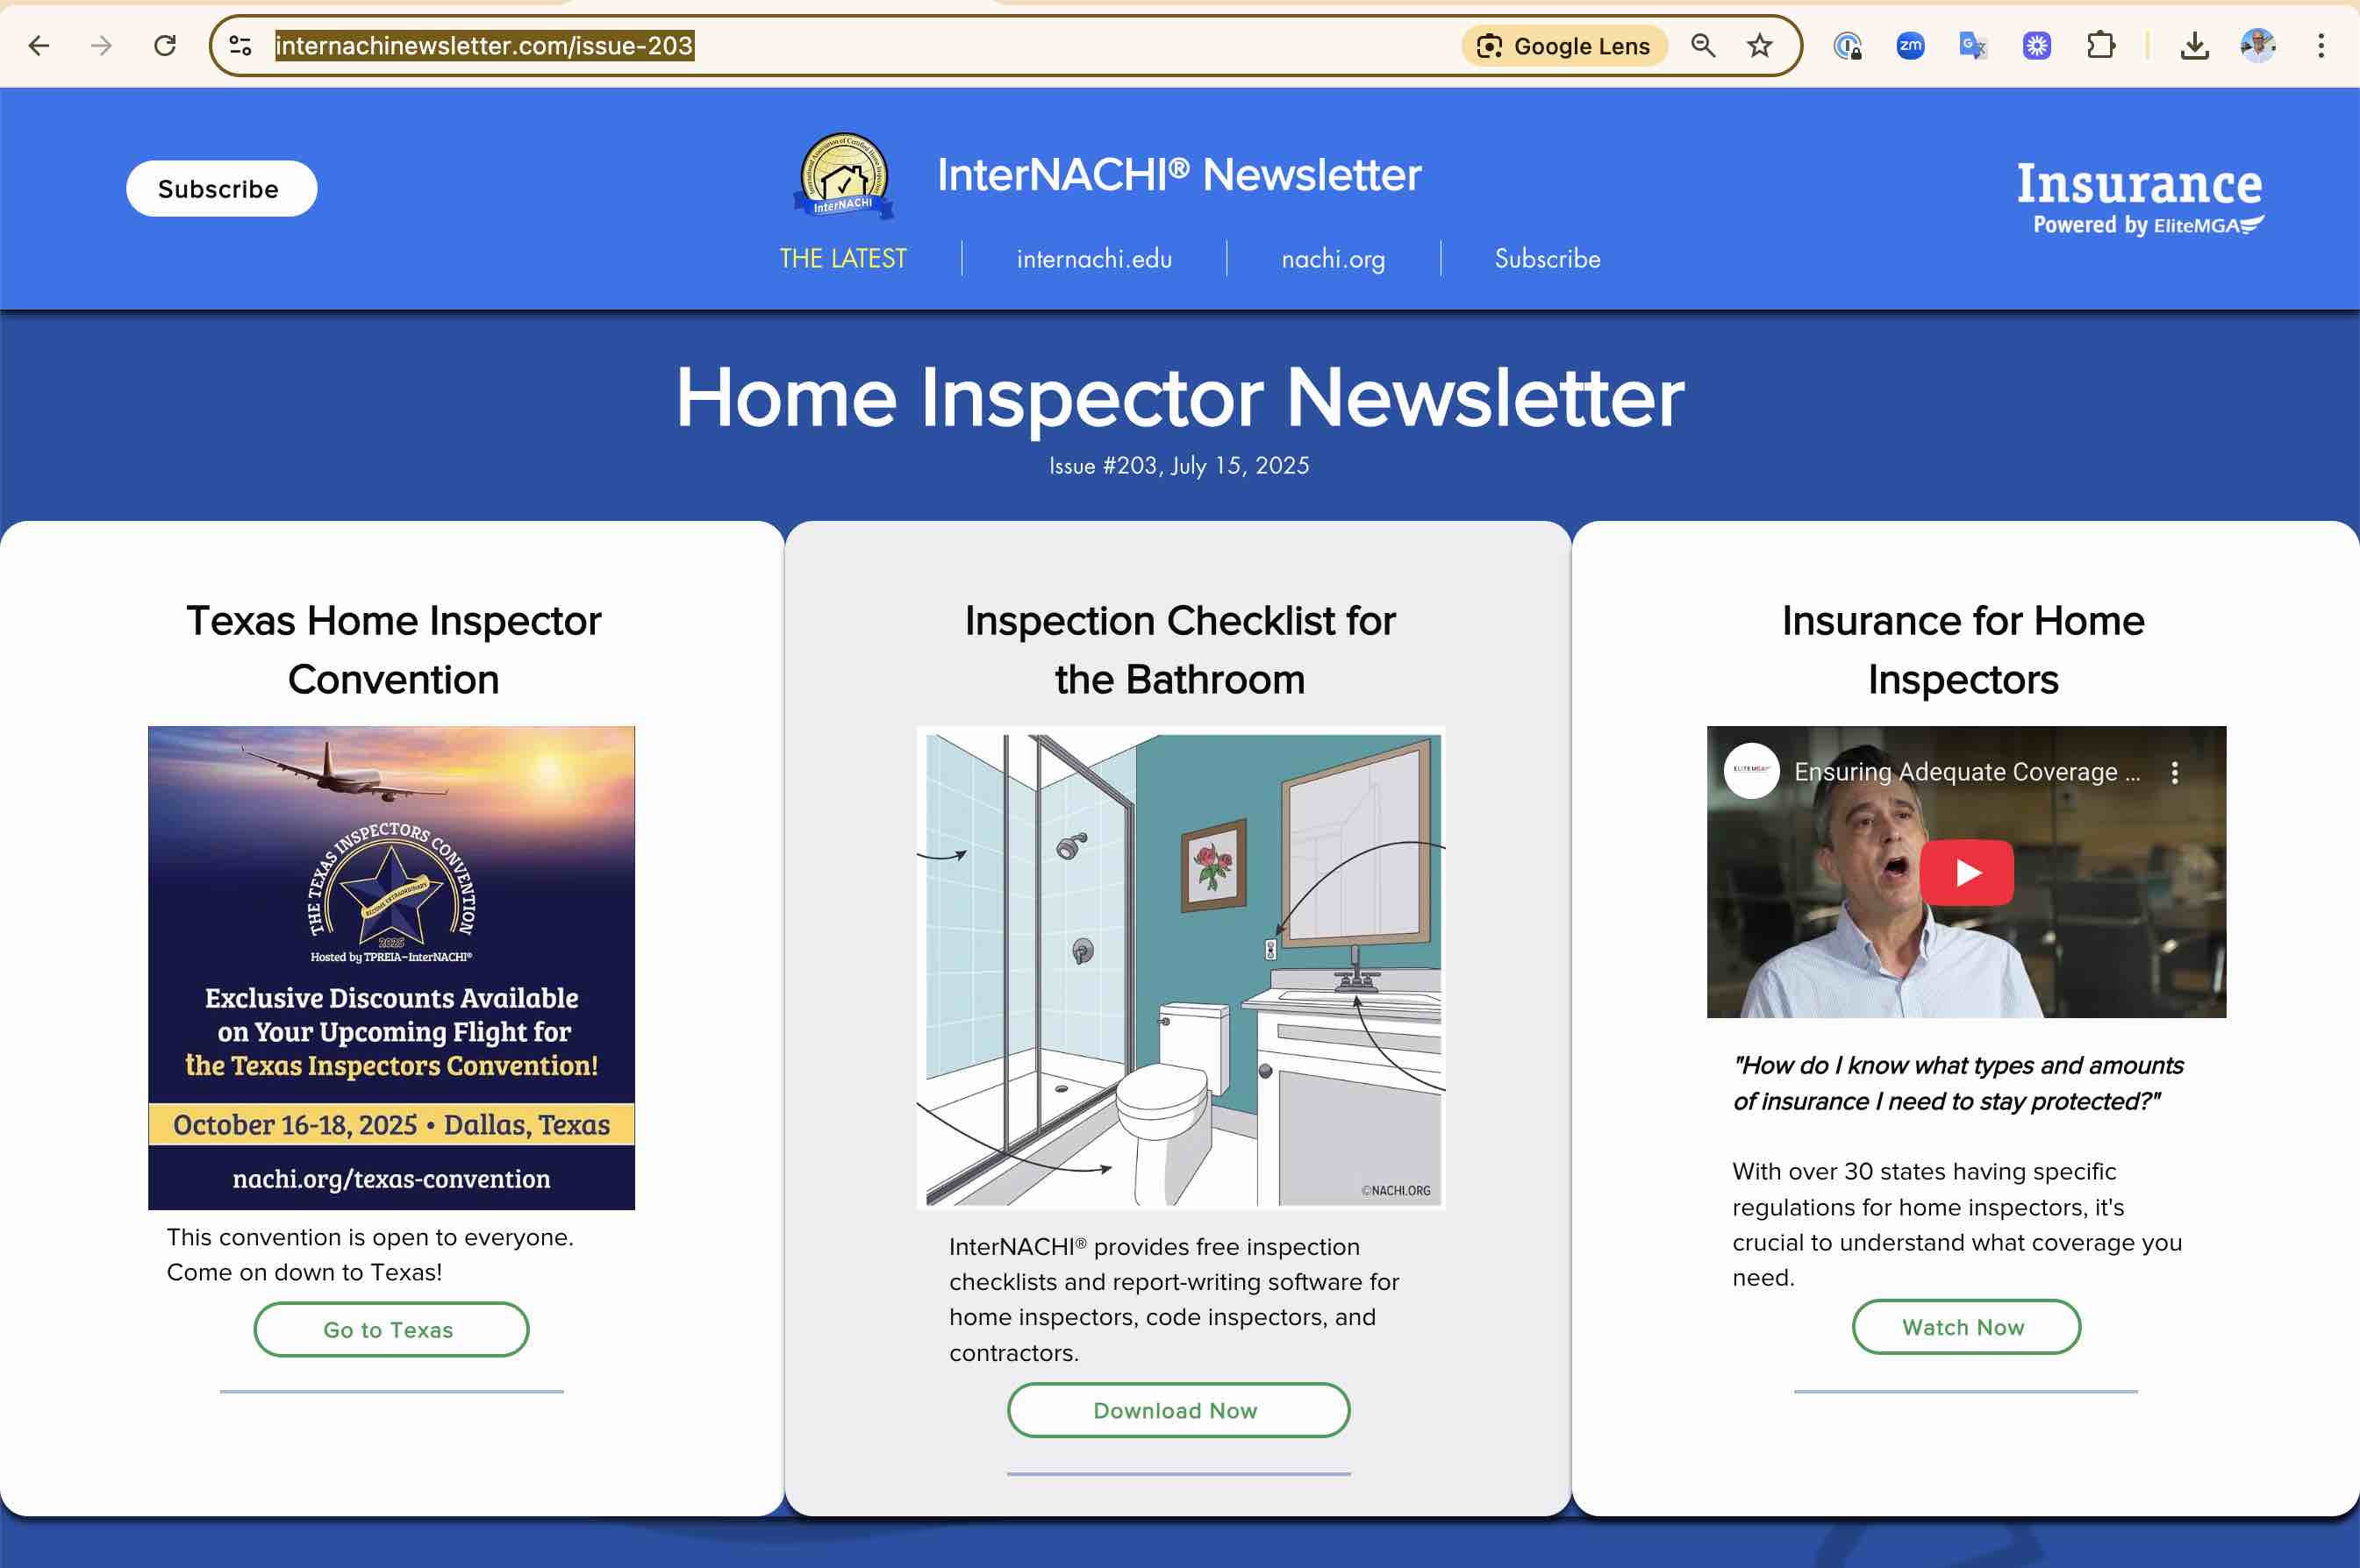
Task: Open THE LATEST nav item
Action: click(x=842, y=258)
